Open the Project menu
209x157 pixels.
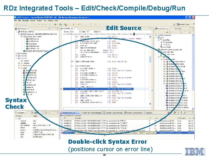[x=39, y=21]
